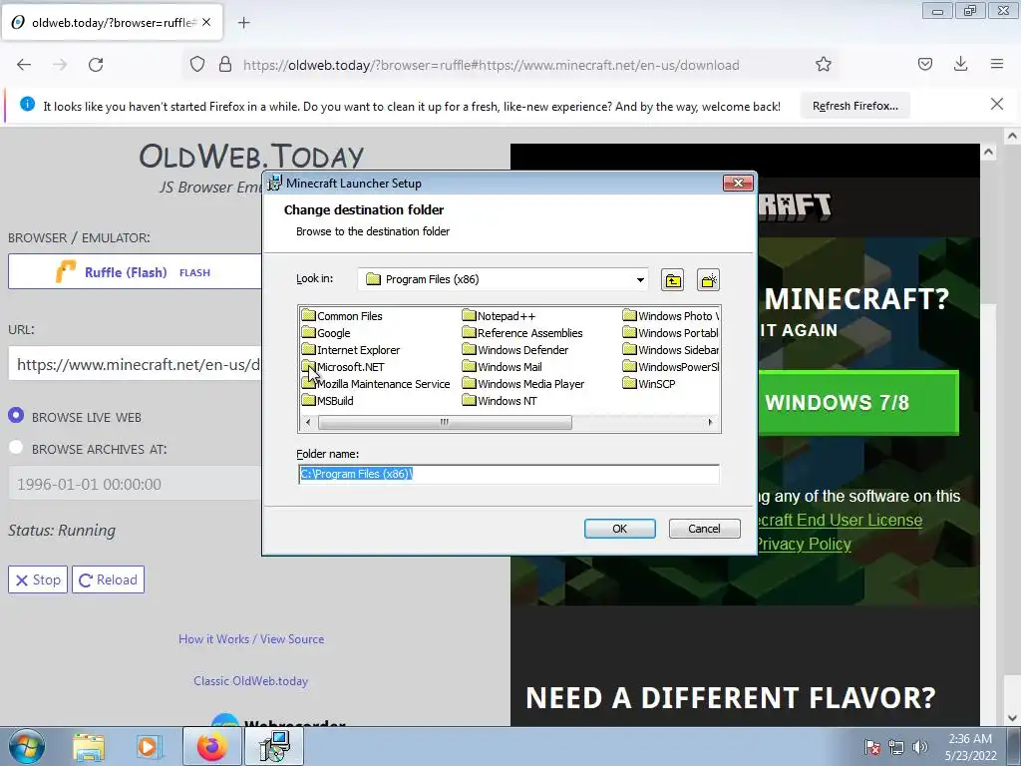Open the Windows Start menu
Viewport: 1021px width, 766px height.
(27, 746)
